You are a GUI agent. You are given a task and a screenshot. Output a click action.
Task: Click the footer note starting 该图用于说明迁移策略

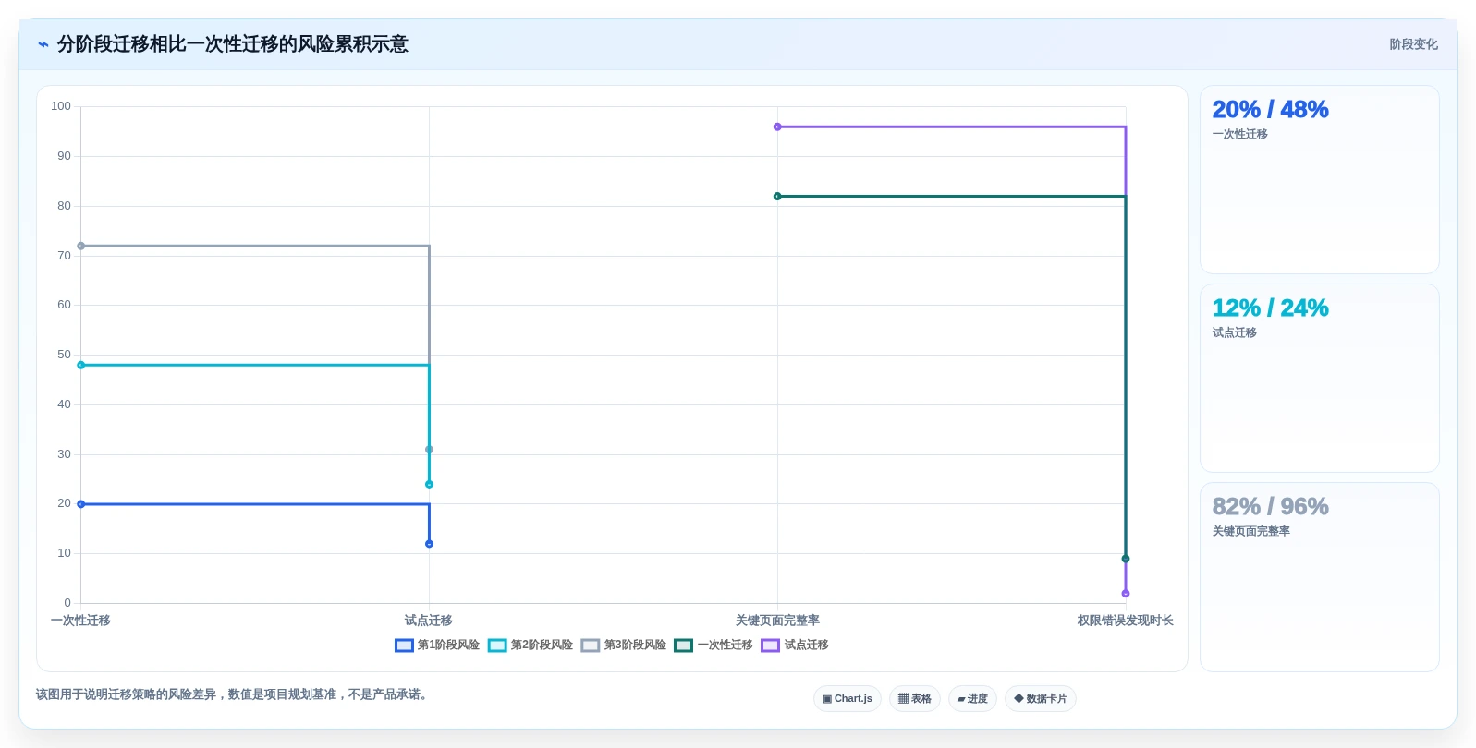234,694
